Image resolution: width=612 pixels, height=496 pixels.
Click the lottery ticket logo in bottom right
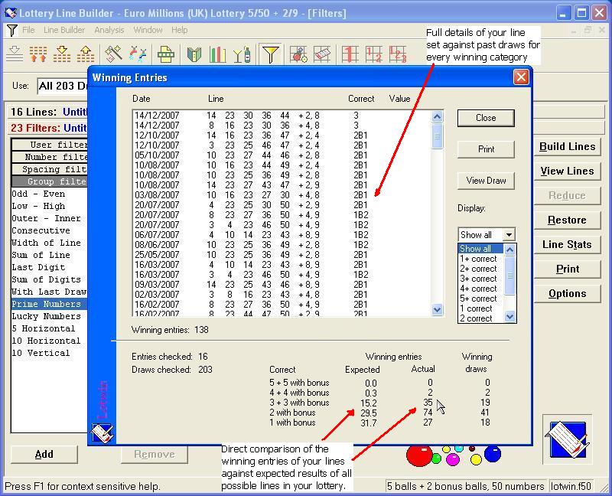click(x=567, y=439)
